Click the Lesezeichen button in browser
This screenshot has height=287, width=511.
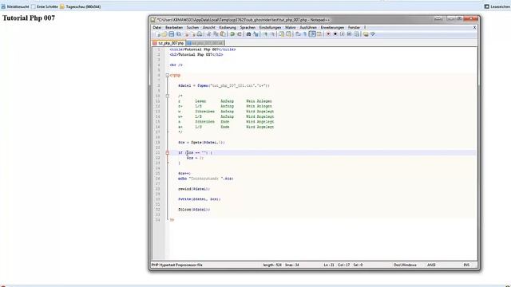[497, 6]
